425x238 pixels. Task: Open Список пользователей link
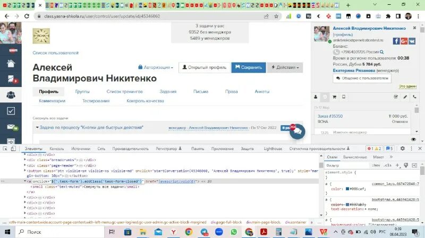click(x=56, y=52)
